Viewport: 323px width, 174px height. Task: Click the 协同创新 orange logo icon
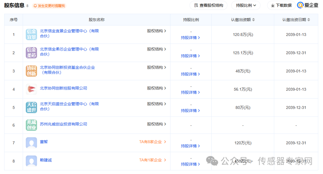coord(31,71)
